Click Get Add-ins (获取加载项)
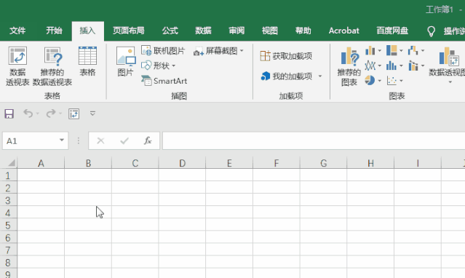This screenshot has width=465, height=278. [x=286, y=56]
